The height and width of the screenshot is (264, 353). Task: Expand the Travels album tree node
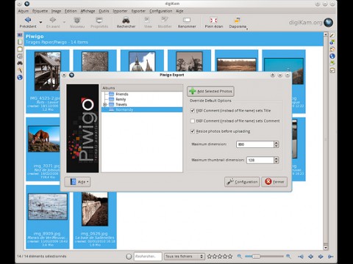pyautogui.click(x=105, y=104)
